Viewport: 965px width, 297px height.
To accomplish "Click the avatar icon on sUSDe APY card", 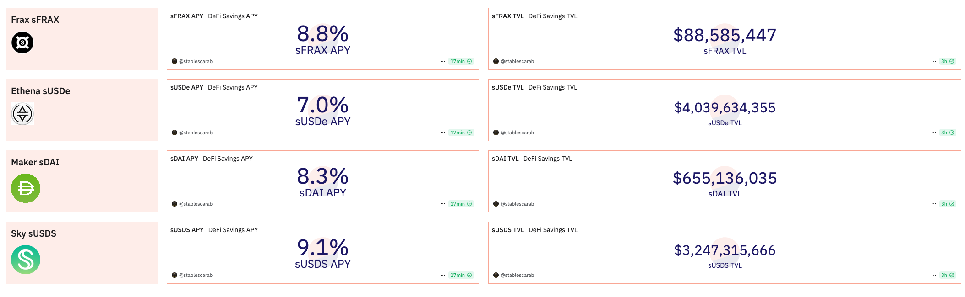I will click(175, 133).
